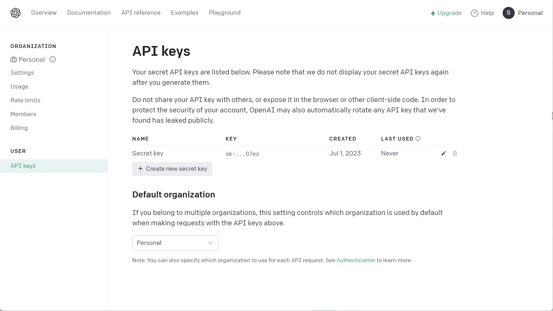Expand the organization dropdown chevron arrow
553x311 pixels.
pyautogui.click(x=211, y=243)
